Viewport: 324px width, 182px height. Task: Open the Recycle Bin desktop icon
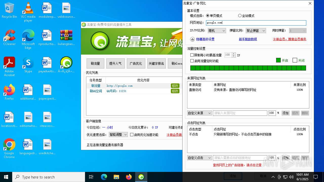point(9,10)
